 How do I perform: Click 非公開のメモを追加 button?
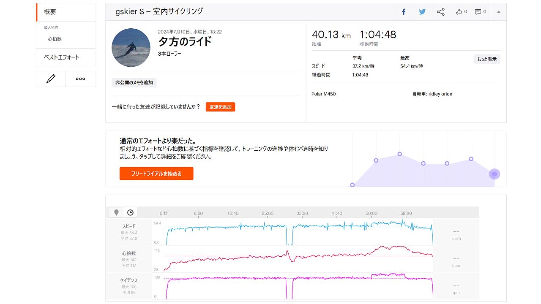[134, 83]
